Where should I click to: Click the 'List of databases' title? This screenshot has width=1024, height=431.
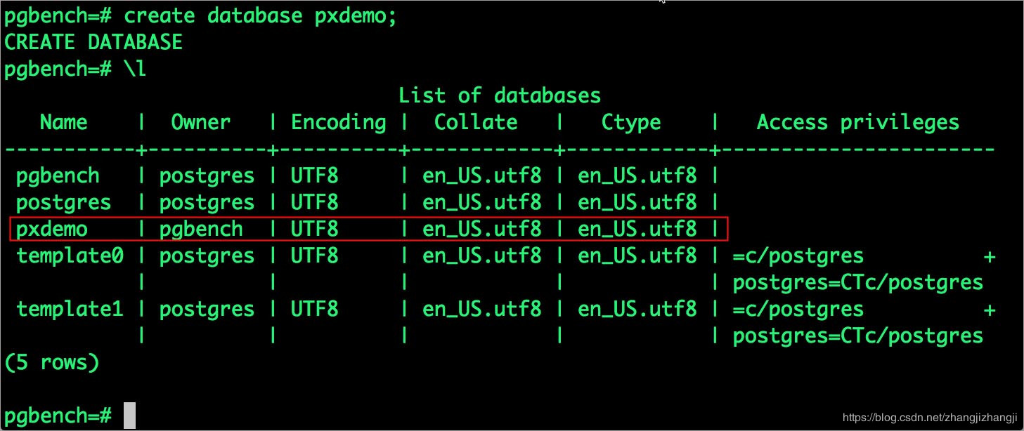pos(500,95)
